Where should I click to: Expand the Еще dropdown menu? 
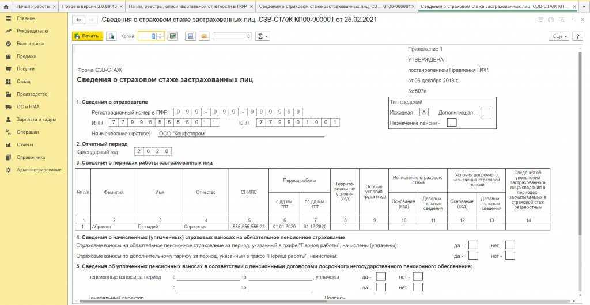(558, 36)
